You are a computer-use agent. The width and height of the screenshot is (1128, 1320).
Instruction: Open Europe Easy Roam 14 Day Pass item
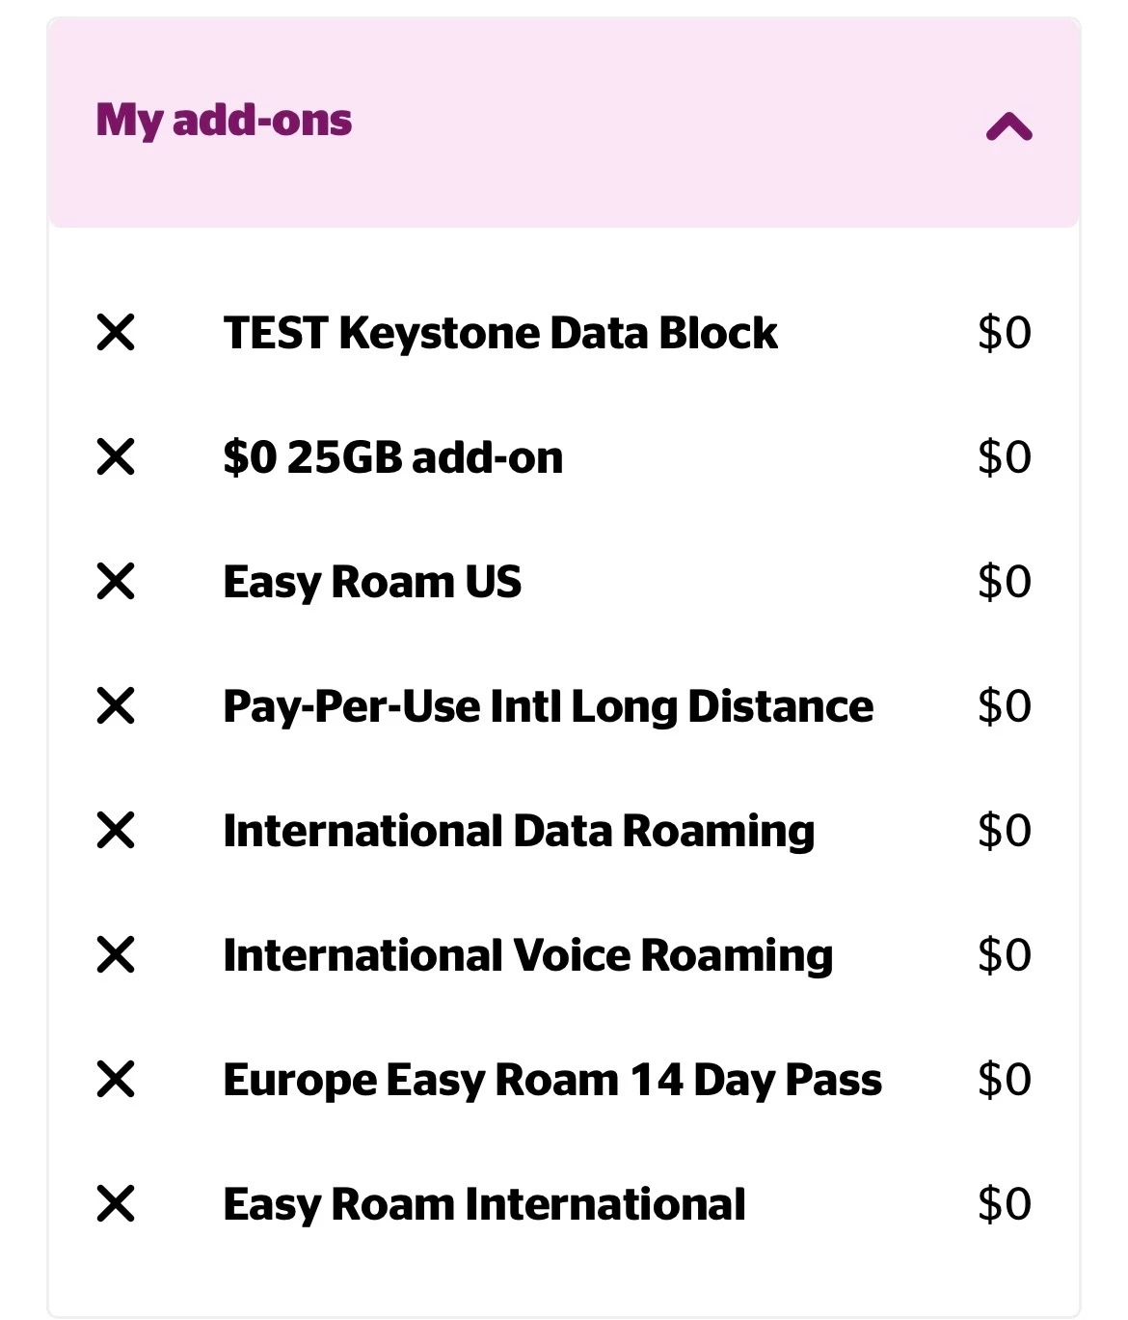(x=552, y=1081)
